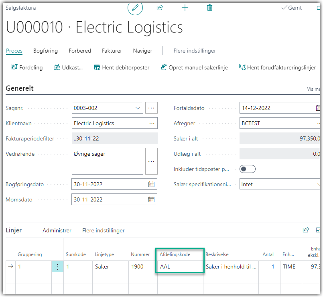Click the Afdelingskode column header
Screen dimensions: 323x297
[175, 254]
